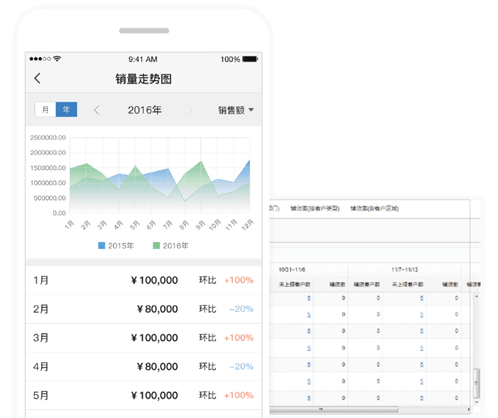Click the first 5 link under 10/31~11/6
498x418 pixels.
(x=309, y=298)
